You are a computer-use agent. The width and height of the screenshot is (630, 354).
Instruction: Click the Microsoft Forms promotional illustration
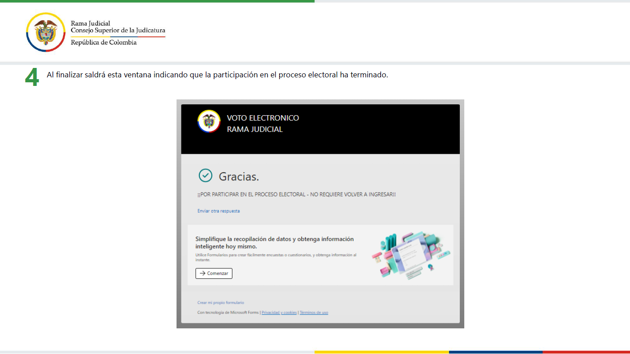click(411, 255)
